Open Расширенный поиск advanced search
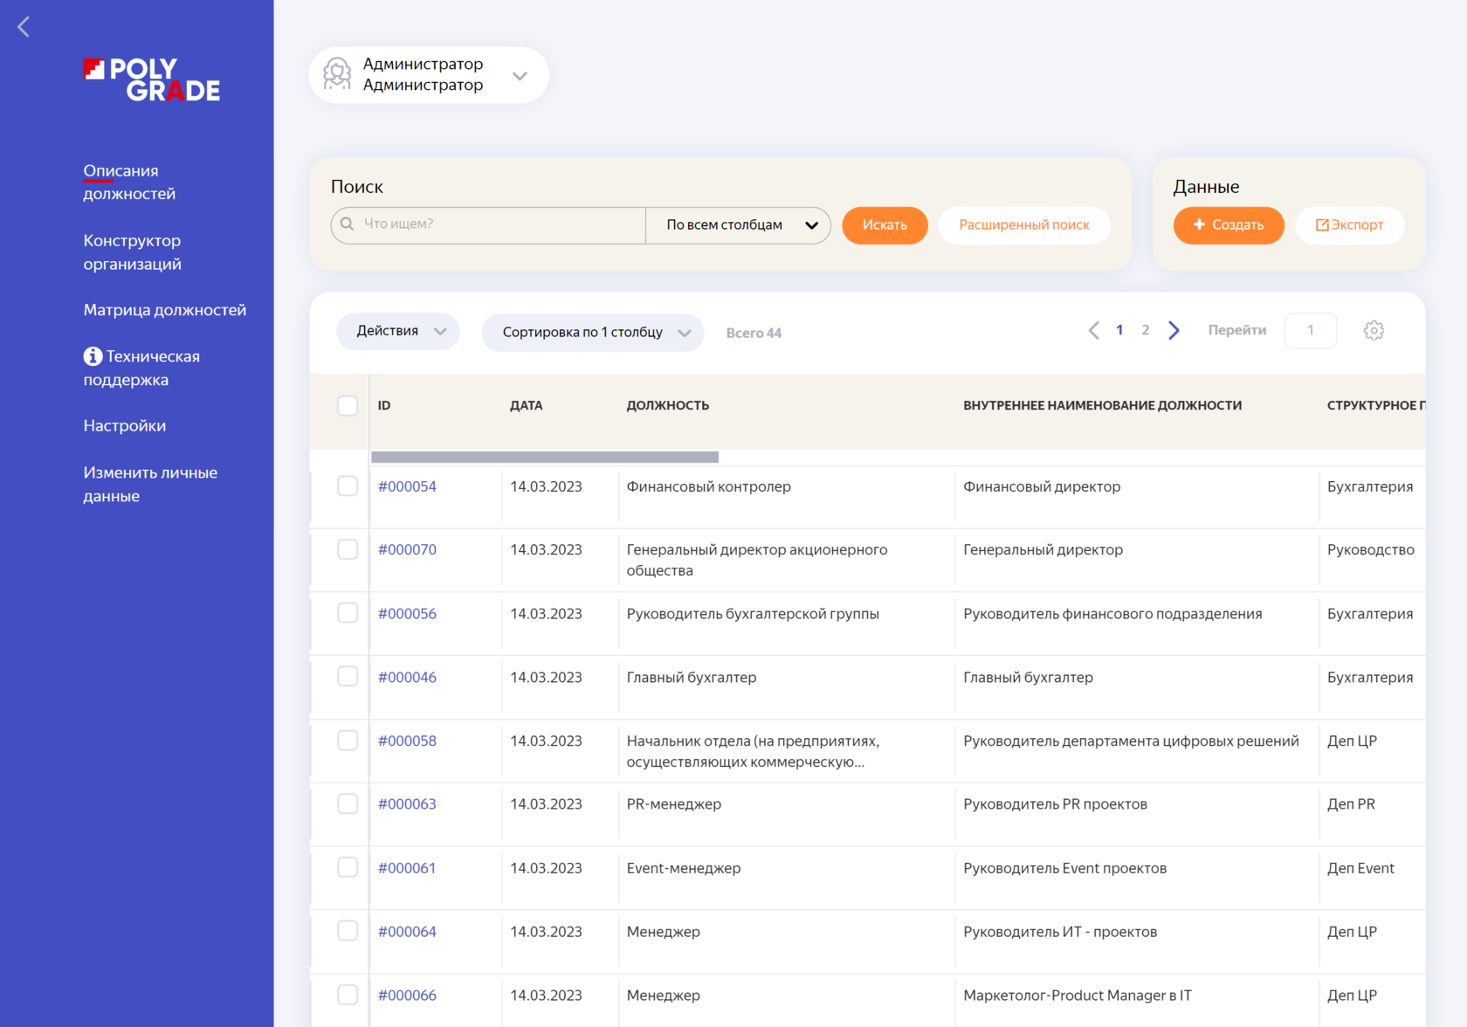This screenshot has height=1027, width=1467. (1024, 225)
